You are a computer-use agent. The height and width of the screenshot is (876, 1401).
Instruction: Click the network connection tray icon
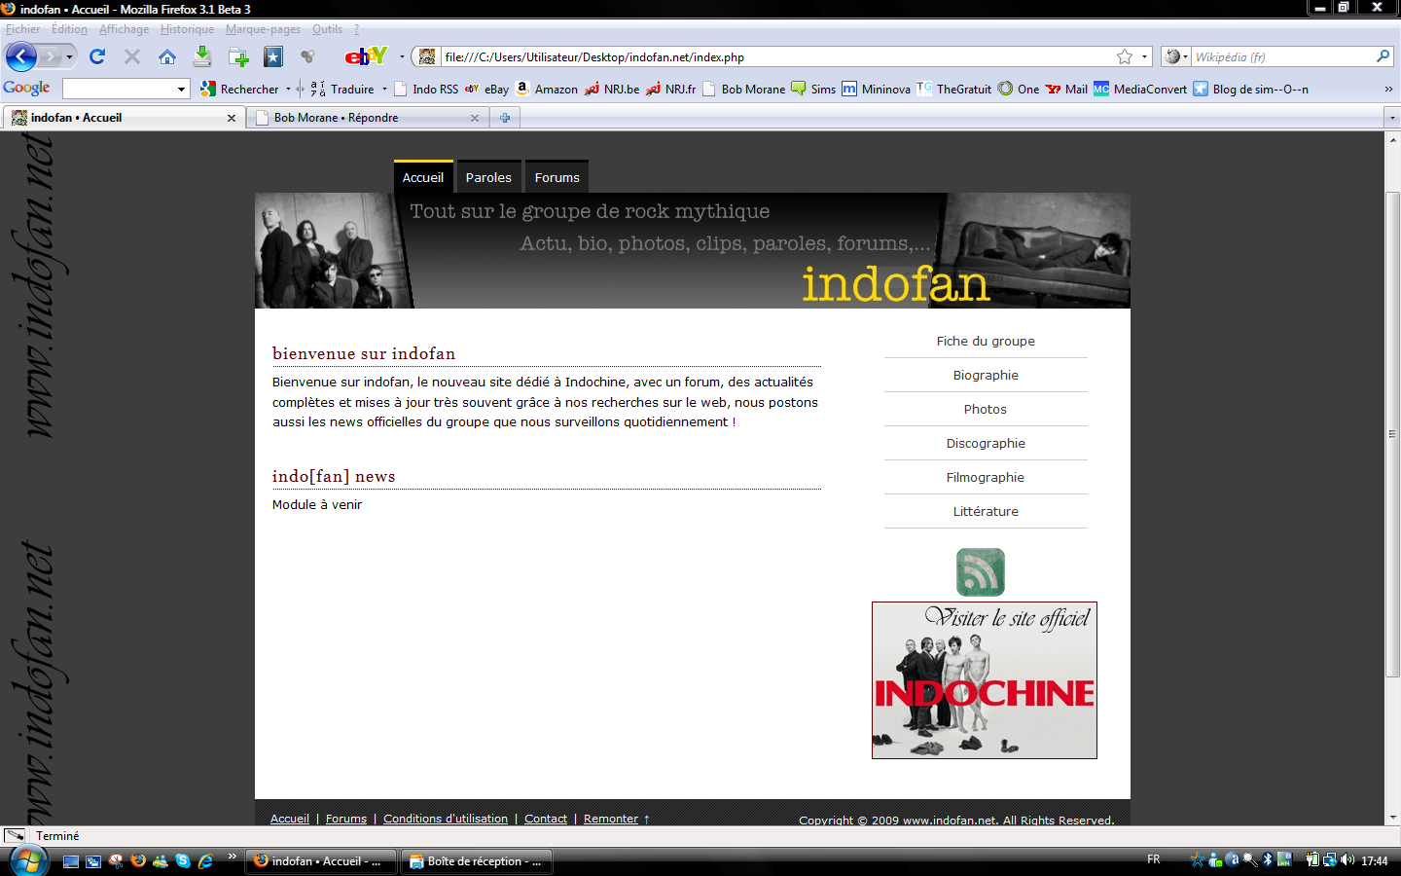click(1329, 859)
